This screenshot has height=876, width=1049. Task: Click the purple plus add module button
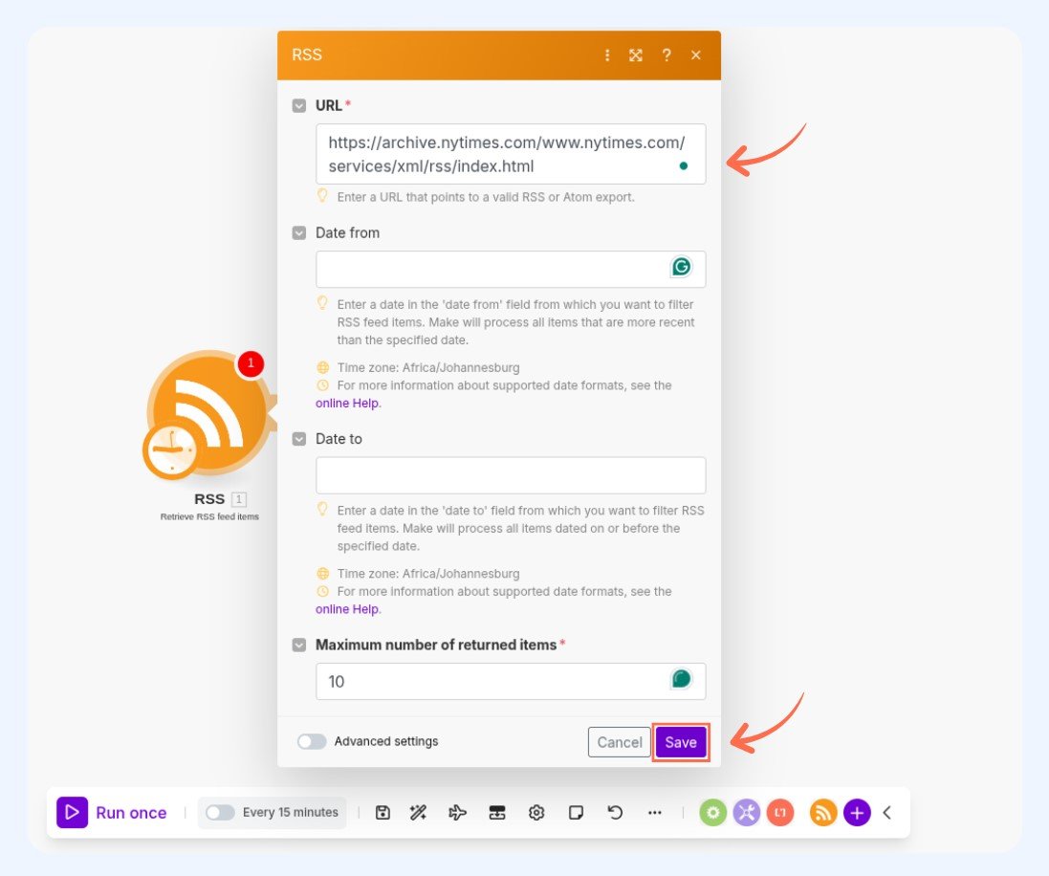[x=857, y=812]
